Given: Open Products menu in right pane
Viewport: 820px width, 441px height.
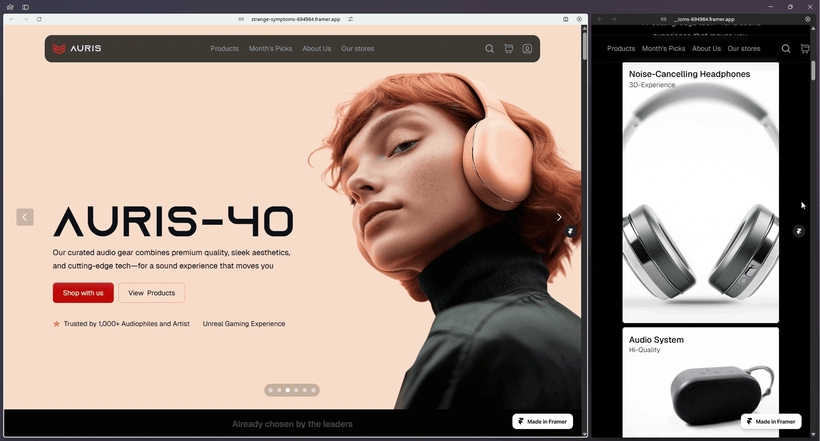Looking at the screenshot, I should (x=621, y=49).
